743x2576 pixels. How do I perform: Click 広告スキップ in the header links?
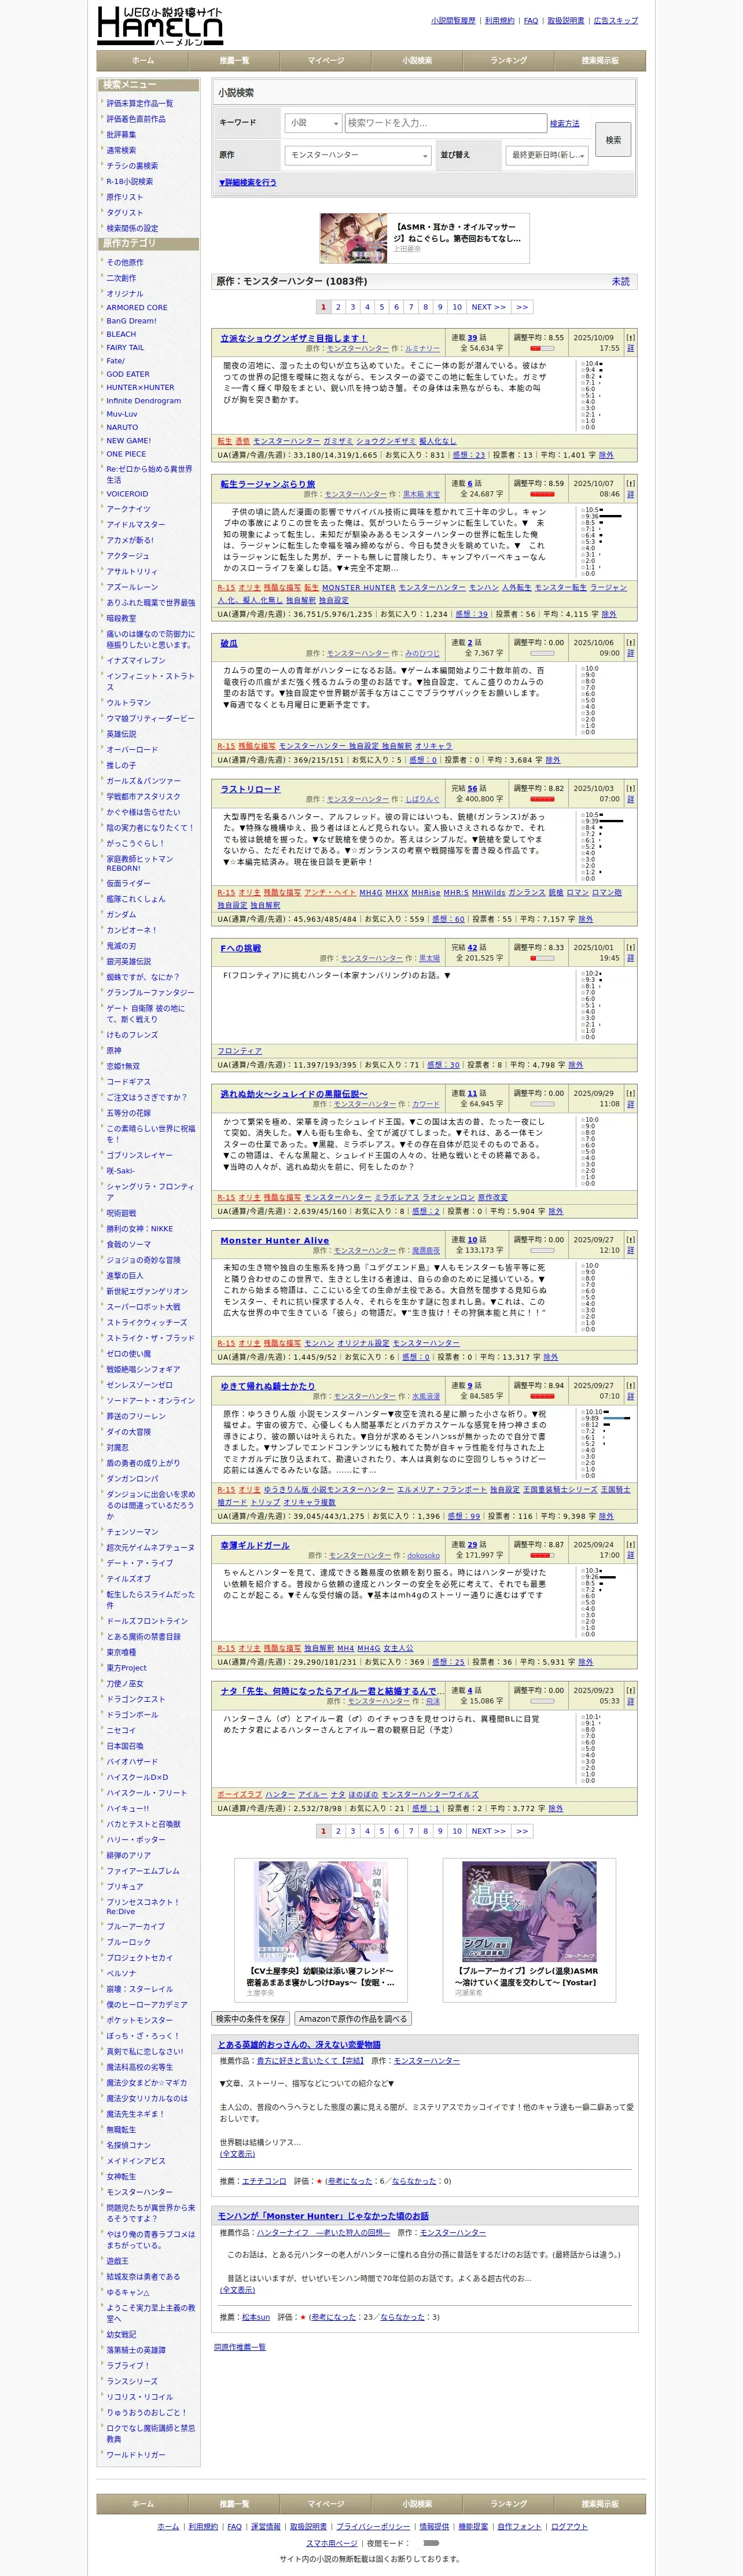(x=616, y=21)
